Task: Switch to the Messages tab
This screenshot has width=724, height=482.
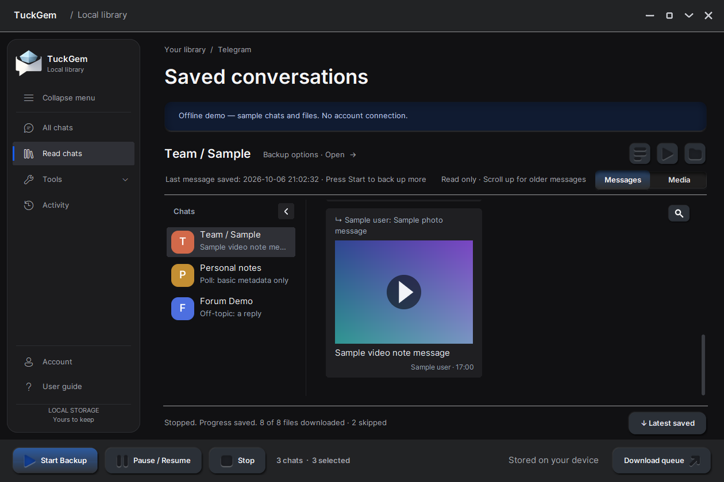Action: pyautogui.click(x=623, y=180)
